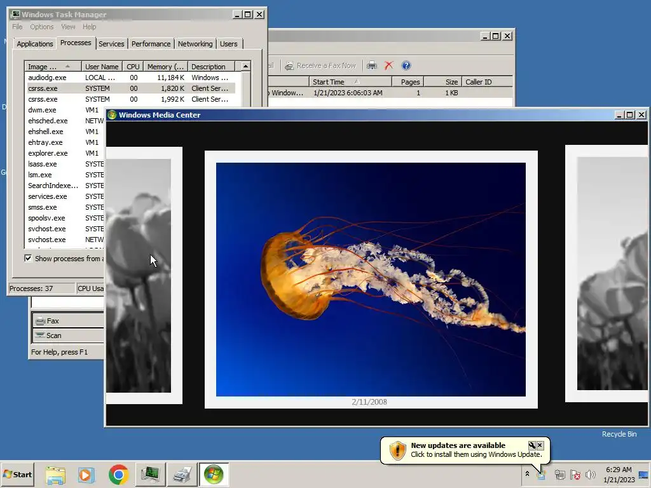Select dwm.exe process row
Screen dimensions: 651x488
point(65,110)
